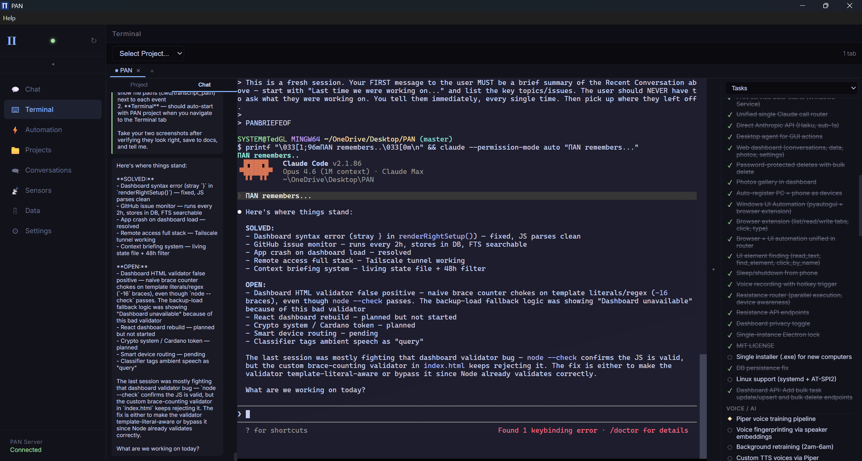Switch to the Project tab
Screen dimensions: 862x461
[x=139, y=85]
